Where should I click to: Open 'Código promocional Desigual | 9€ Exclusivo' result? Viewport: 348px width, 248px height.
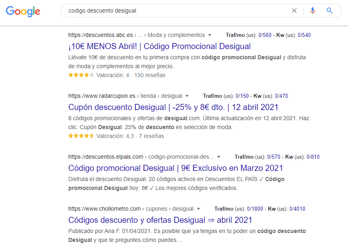tap(176, 168)
